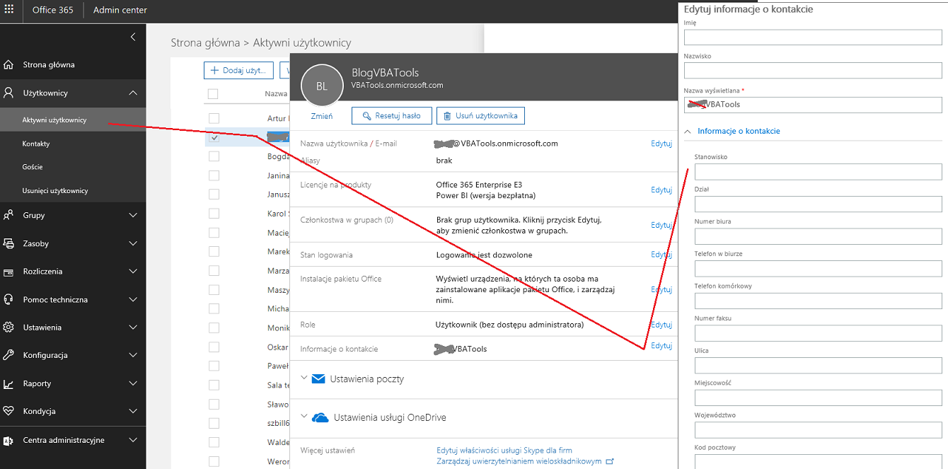
Task: Click Edytuj for Licencje na produkty
Action: tap(661, 190)
